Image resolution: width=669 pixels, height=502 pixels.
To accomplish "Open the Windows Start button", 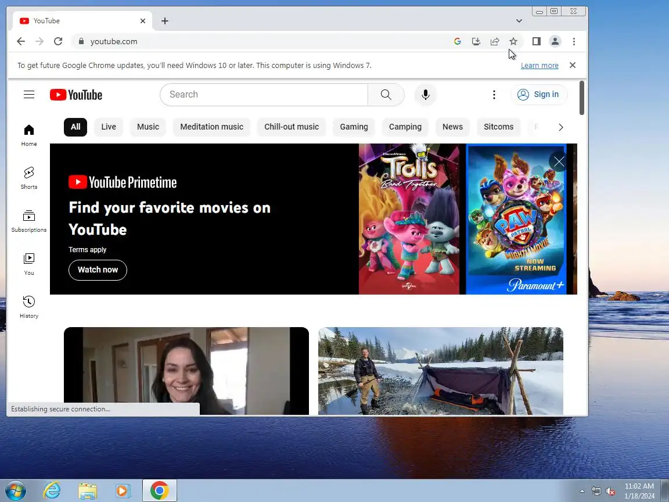I will pyautogui.click(x=15, y=490).
